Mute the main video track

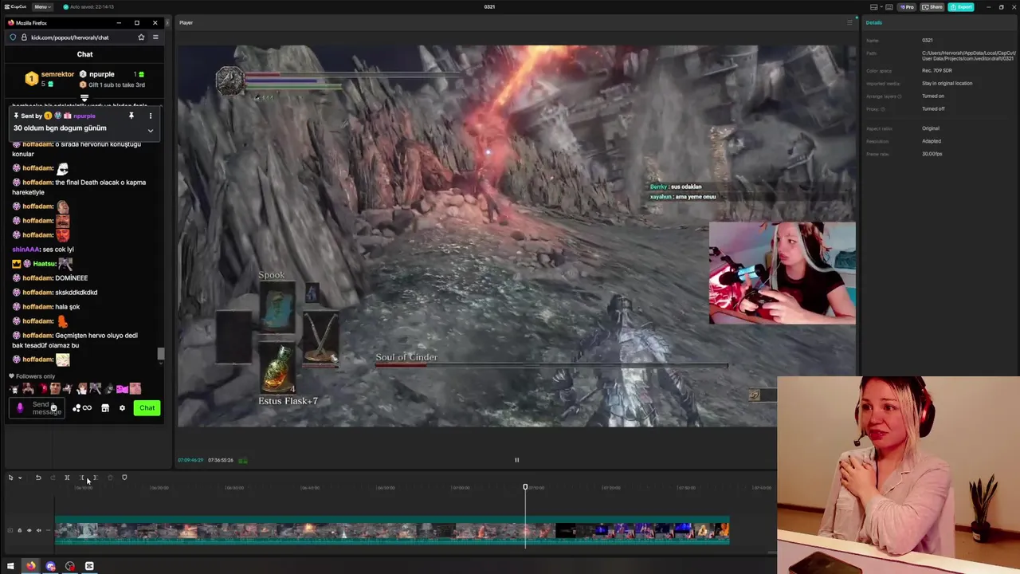pos(38,530)
